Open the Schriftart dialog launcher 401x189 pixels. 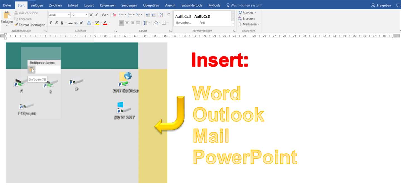[x=116, y=31]
